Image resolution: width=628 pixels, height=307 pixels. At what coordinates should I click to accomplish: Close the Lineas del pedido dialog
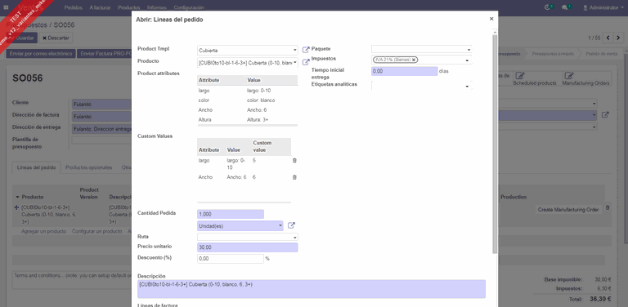click(491, 19)
